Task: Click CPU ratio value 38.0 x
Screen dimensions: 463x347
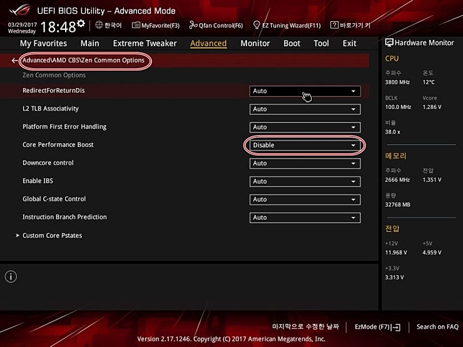Action: click(x=392, y=131)
